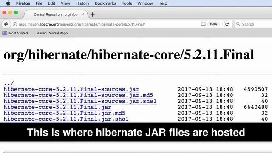Open the Most Visited bookmarks folder
Image resolution: width=272 pixels, height=153 pixels.
click(15, 33)
